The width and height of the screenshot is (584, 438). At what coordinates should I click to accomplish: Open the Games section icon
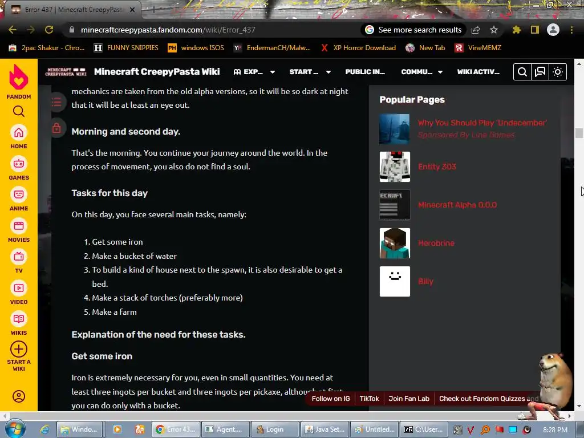click(x=19, y=164)
